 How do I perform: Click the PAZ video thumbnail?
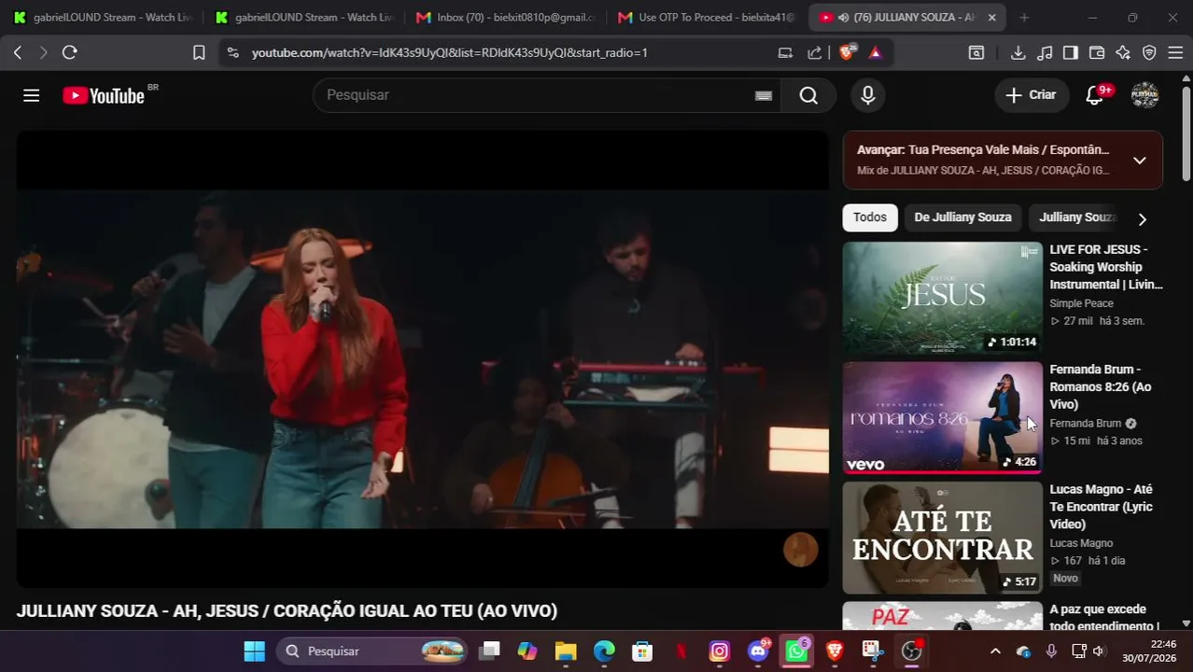[x=942, y=616]
